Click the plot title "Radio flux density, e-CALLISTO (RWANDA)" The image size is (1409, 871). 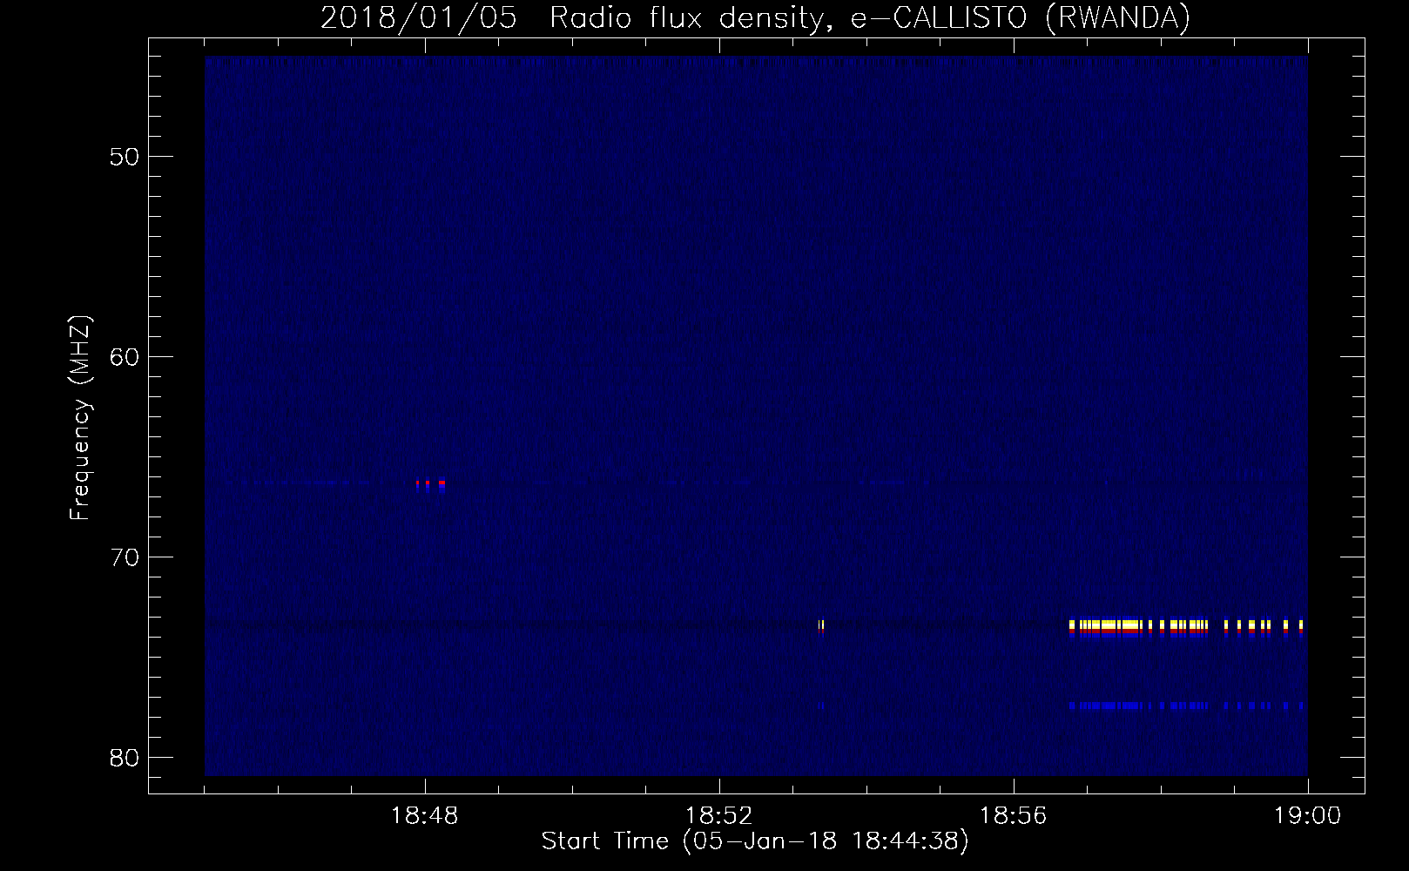pyautogui.click(x=870, y=17)
